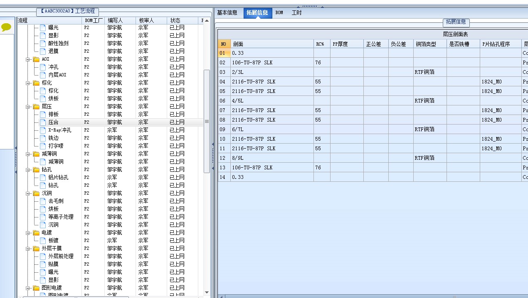Select the 拓展信息 tab
528x298 pixels.
point(257,13)
